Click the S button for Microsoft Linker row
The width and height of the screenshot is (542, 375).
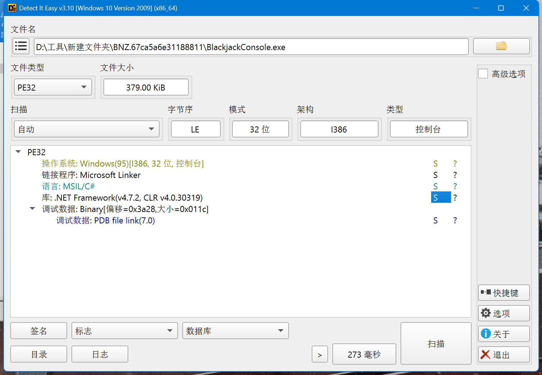click(435, 175)
